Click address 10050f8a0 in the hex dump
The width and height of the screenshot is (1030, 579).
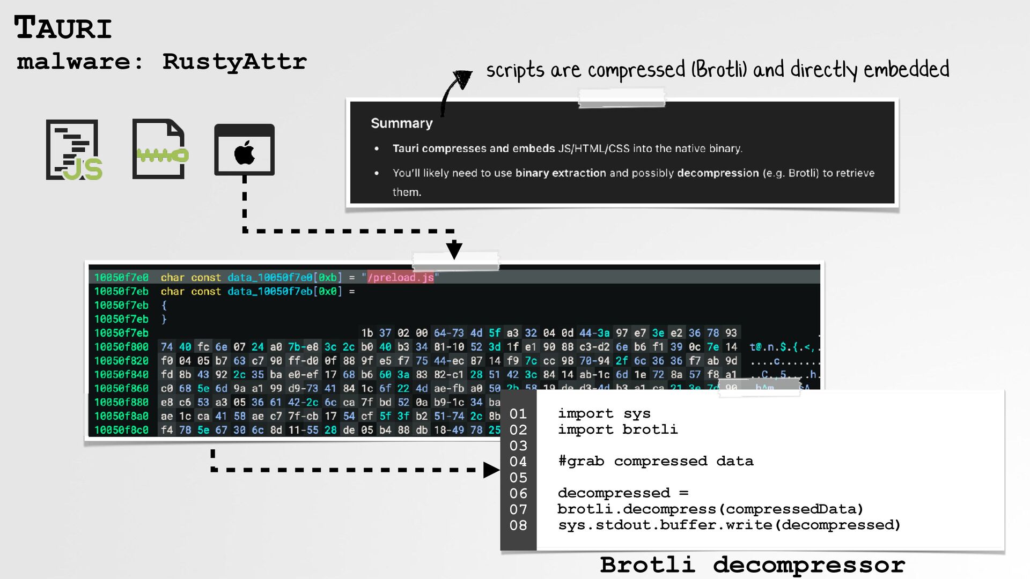coord(121,416)
